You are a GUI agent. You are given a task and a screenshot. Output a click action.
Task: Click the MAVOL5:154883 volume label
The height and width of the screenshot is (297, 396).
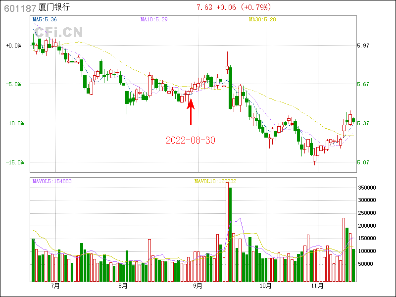click(52, 181)
